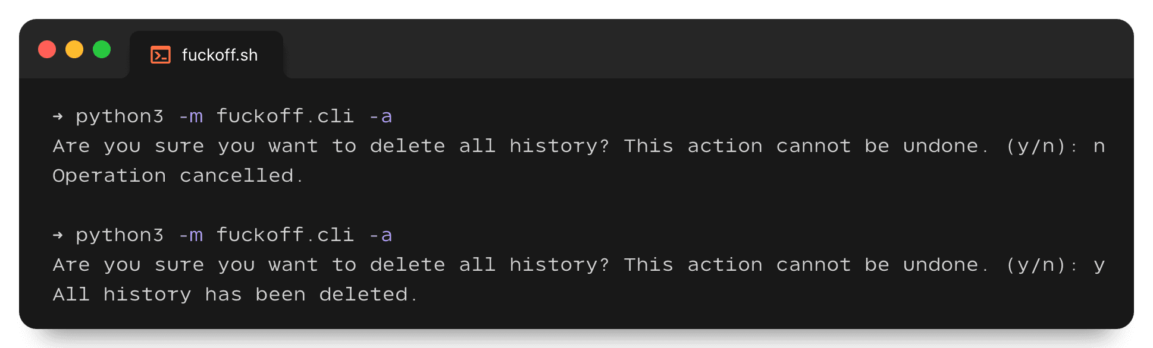The width and height of the screenshot is (1153, 348).
Task: Click the purple -m flag in second command
Action: click(191, 235)
